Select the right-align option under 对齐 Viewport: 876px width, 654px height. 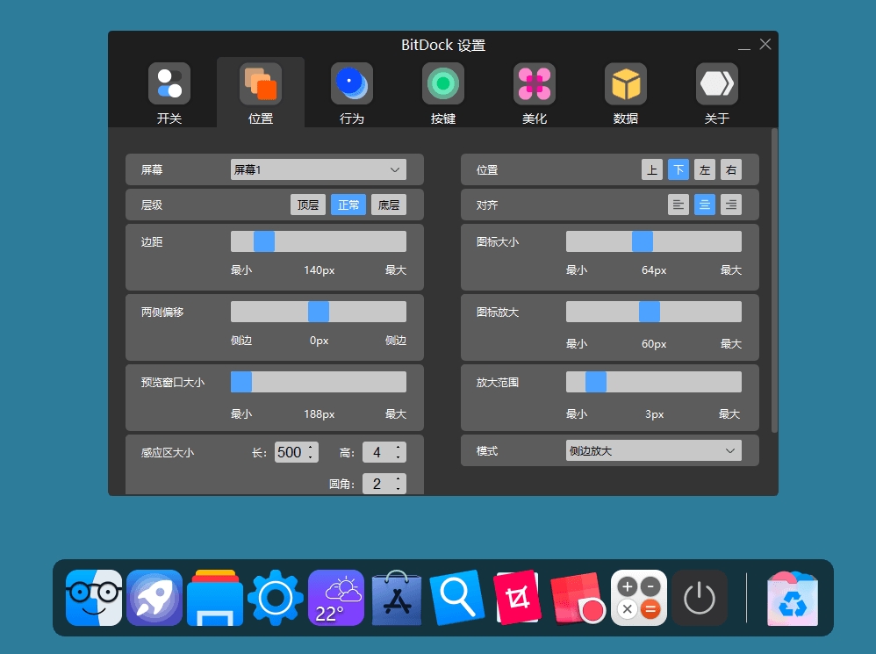(x=730, y=205)
